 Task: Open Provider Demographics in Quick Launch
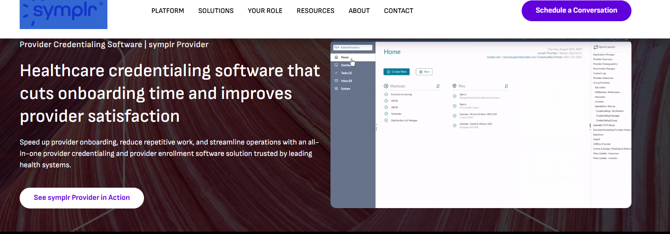(605, 64)
